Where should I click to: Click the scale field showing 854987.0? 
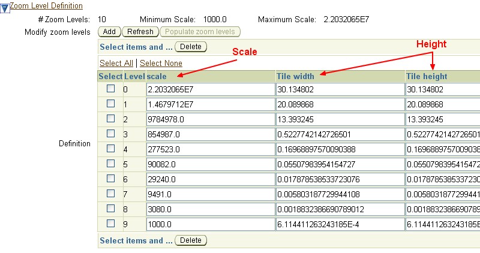pos(210,134)
